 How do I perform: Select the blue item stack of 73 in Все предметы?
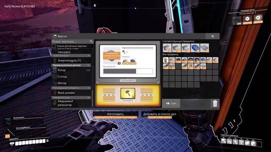(x=203, y=60)
